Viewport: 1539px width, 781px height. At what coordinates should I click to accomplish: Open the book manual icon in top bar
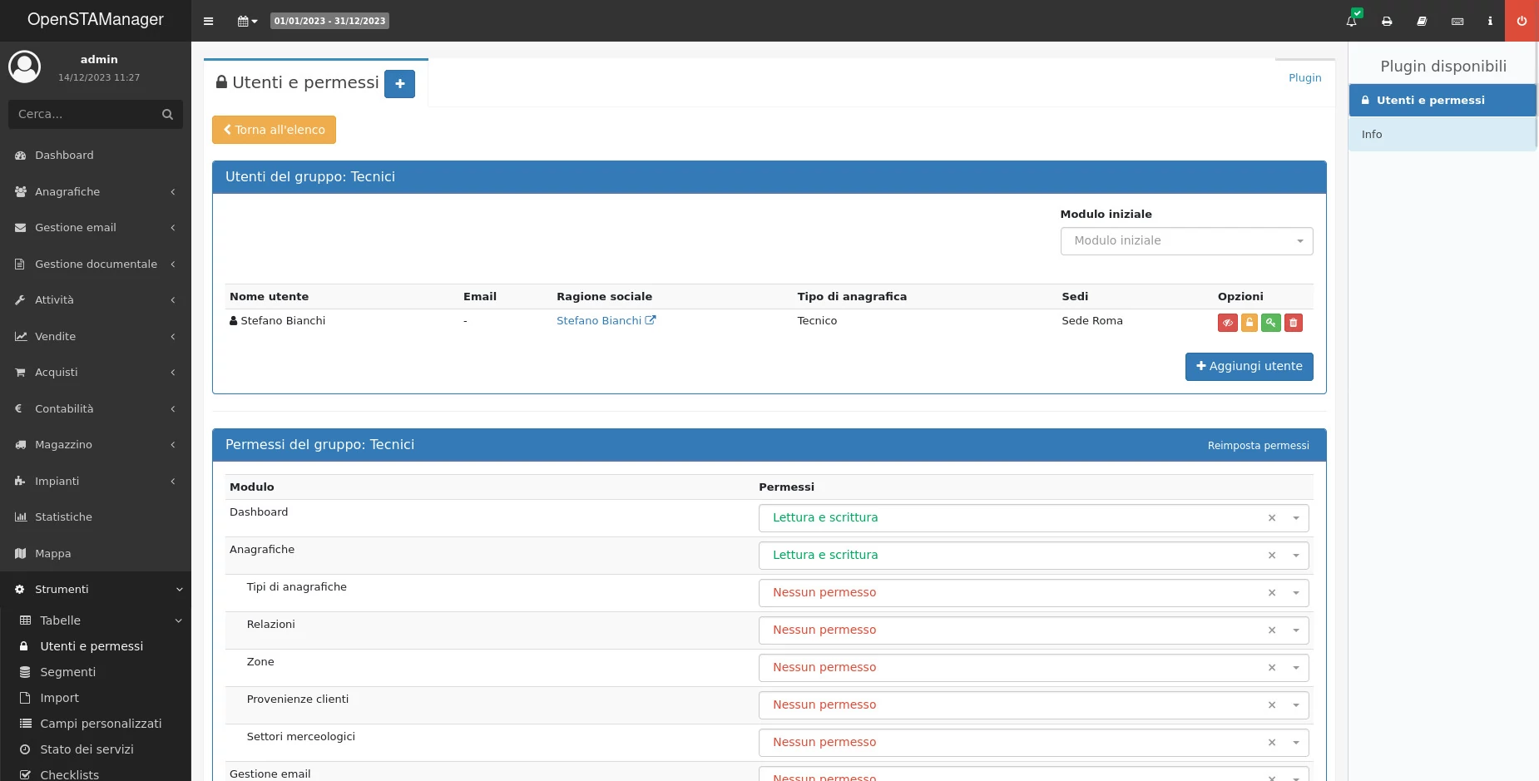1422,21
